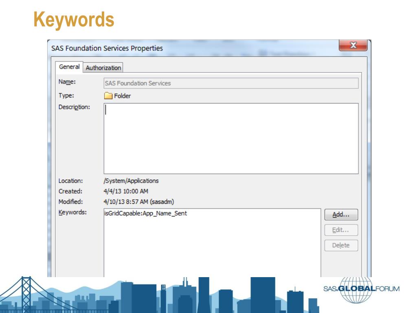Click the Description: label
The image size is (417, 313).
click(x=74, y=107)
